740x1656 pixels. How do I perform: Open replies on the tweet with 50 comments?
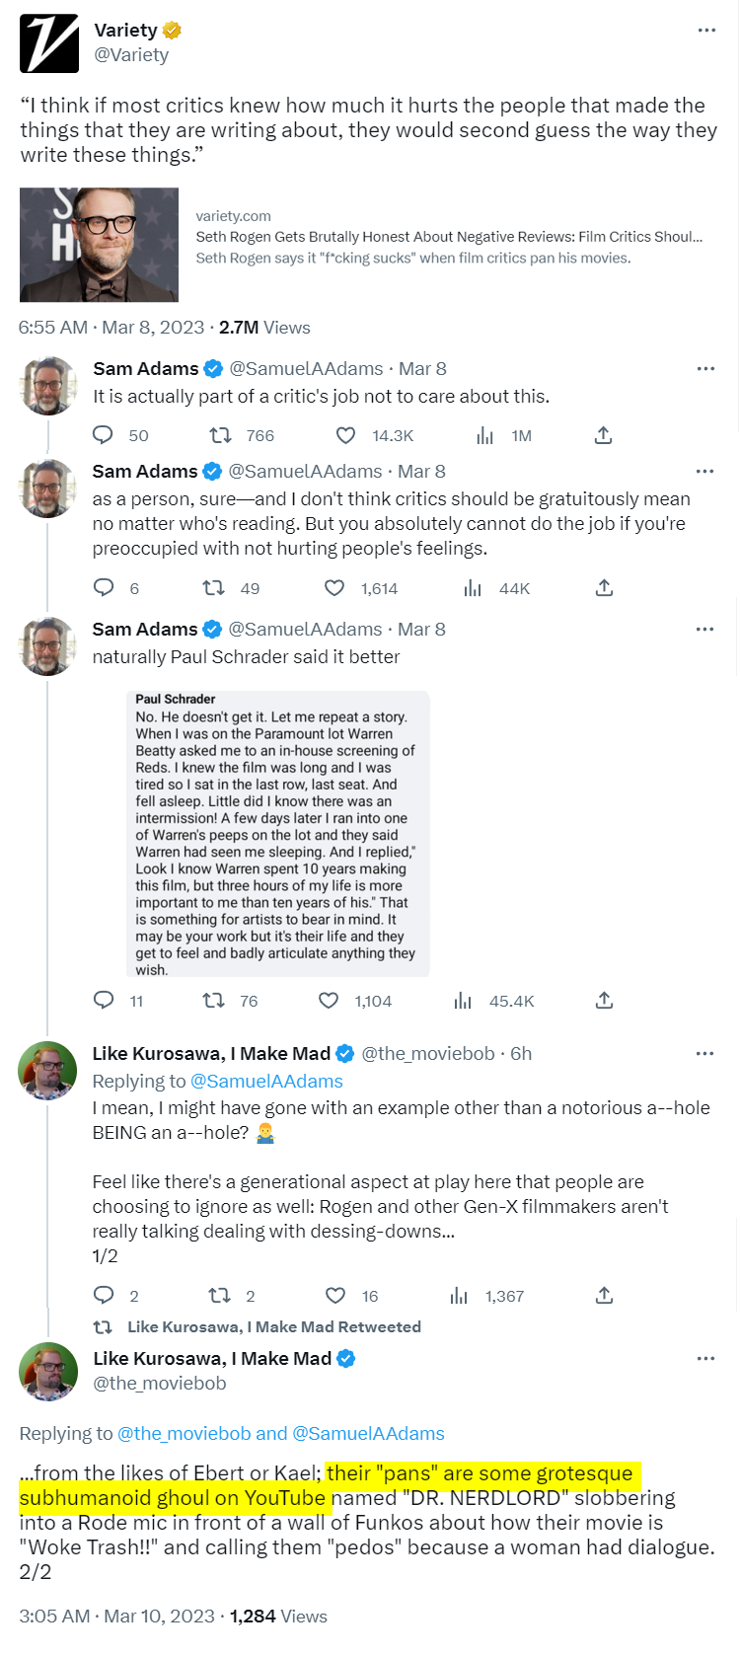click(x=103, y=435)
